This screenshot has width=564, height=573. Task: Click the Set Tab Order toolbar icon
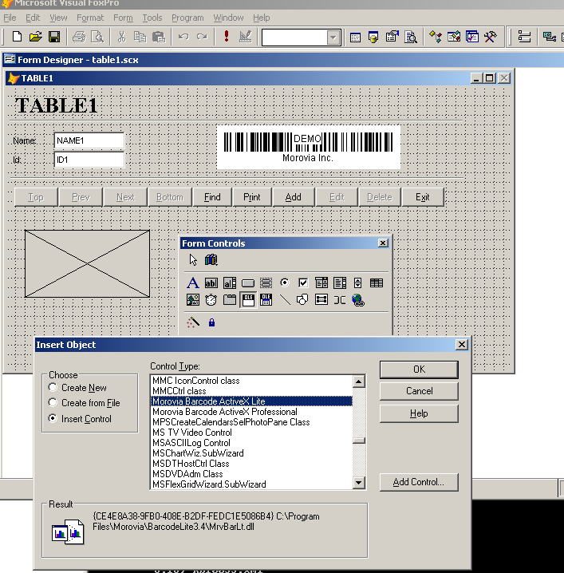click(x=524, y=37)
